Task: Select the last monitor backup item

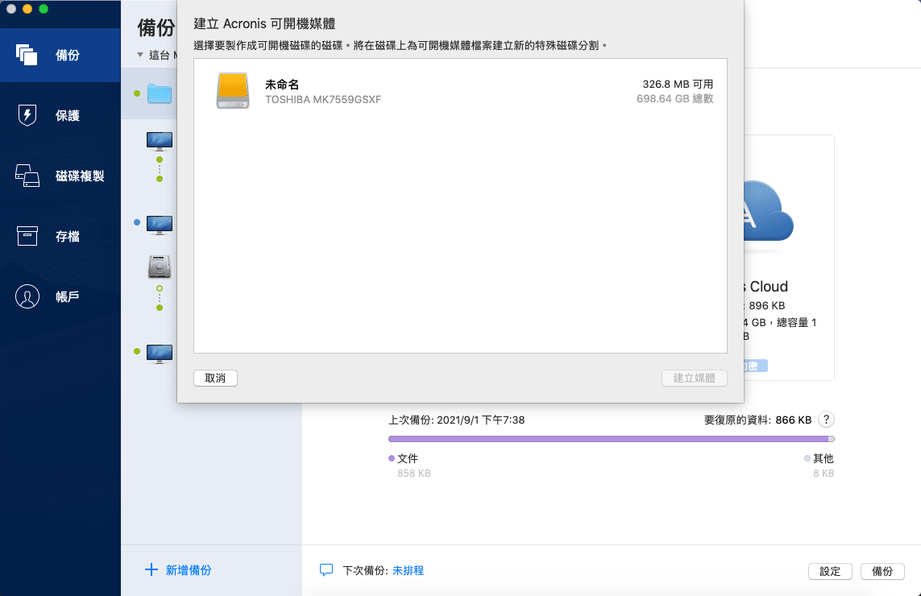Action: pos(160,354)
